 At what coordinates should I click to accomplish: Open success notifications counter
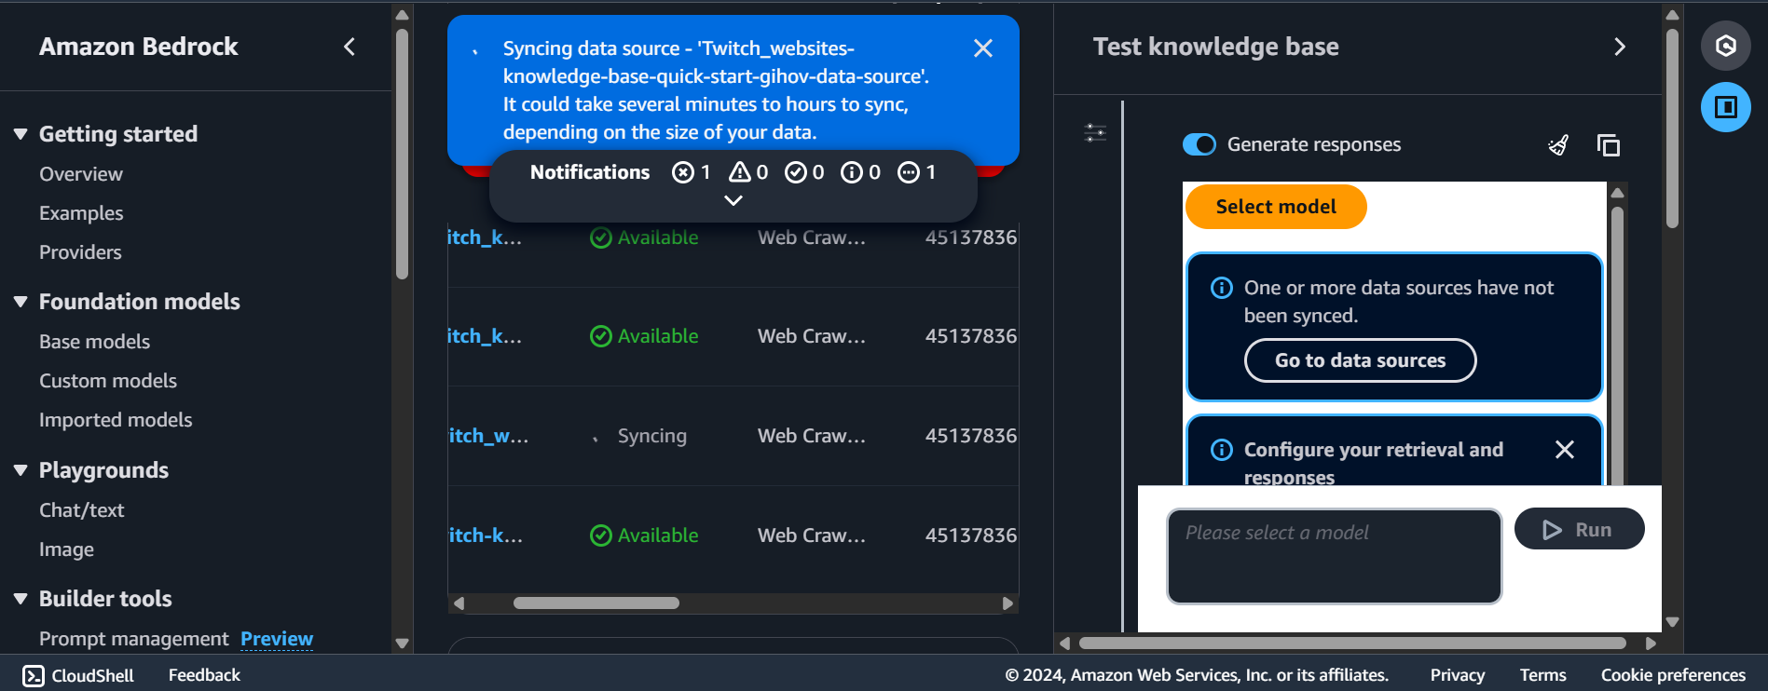point(804,172)
